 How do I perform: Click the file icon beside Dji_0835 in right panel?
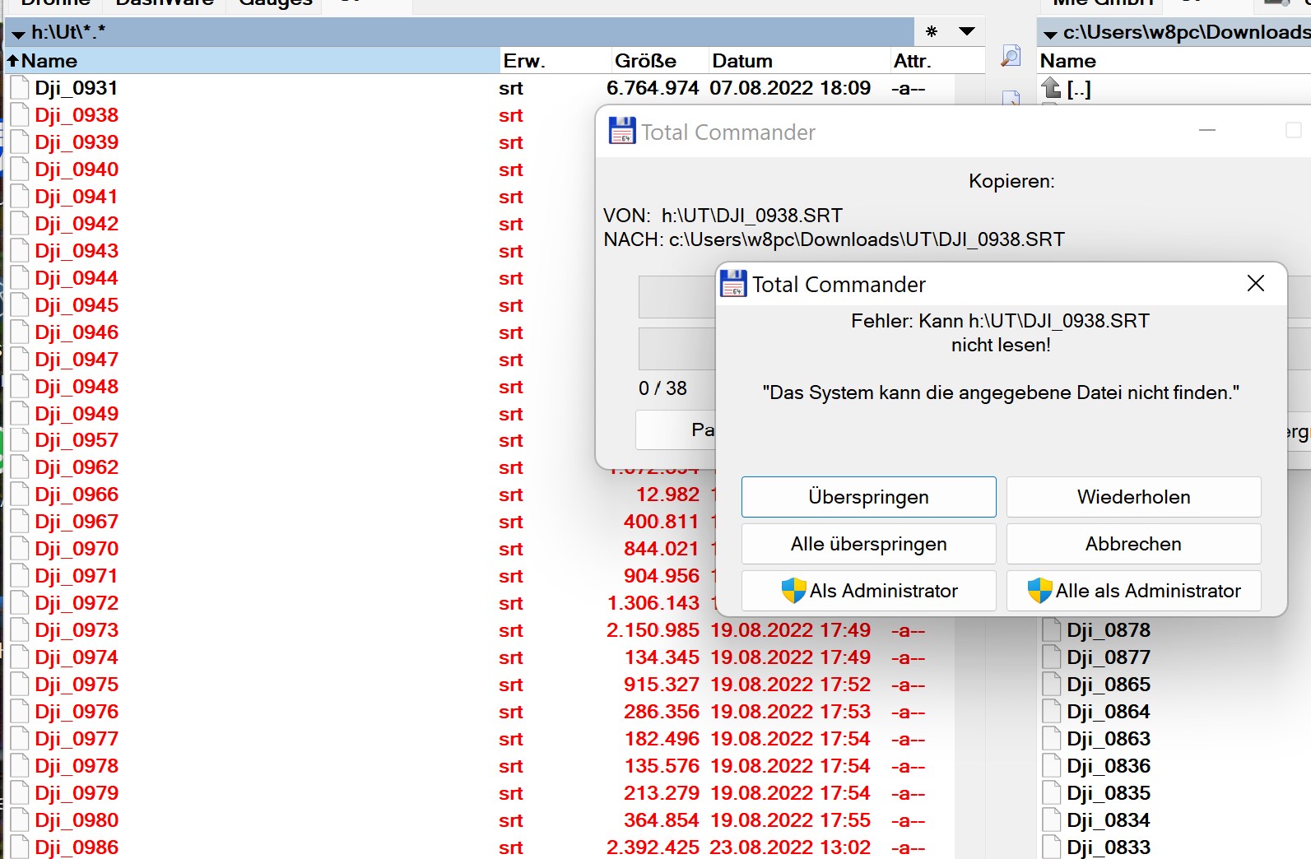(1052, 793)
